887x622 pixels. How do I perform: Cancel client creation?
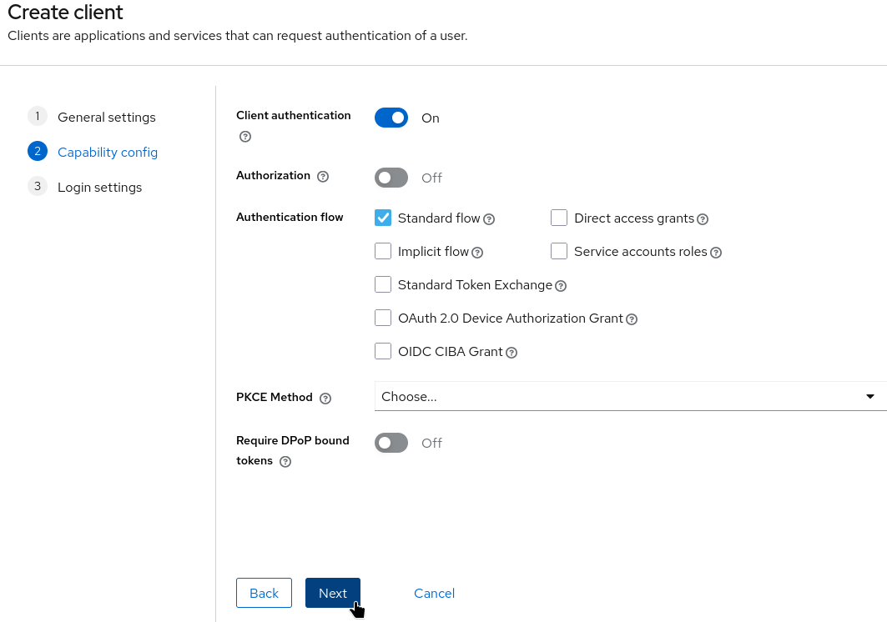pyautogui.click(x=434, y=593)
